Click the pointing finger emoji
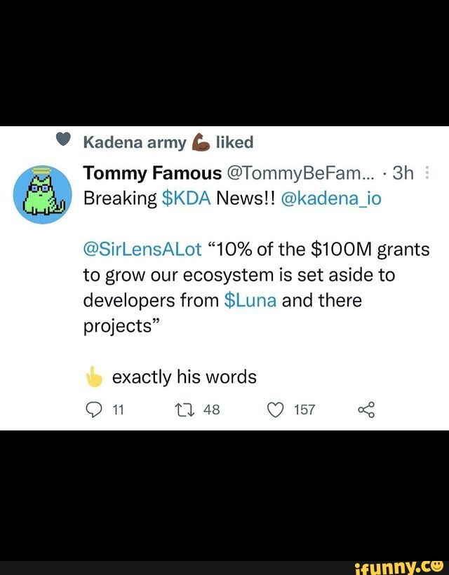Screen dimensions: 449x575 pyautogui.click(x=94, y=377)
